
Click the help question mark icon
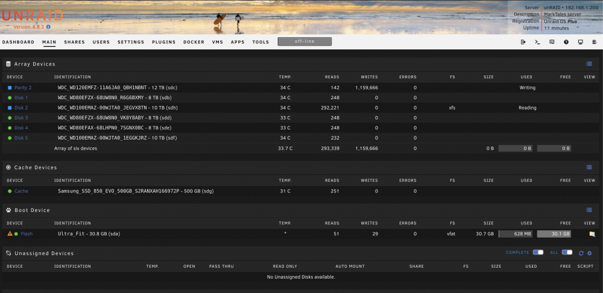pos(566,42)
